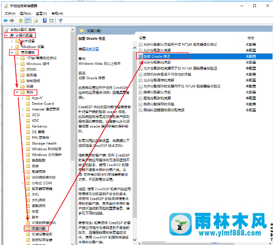
Task: Click the description pane scroll-up arrow
Action: coord(134,48)
